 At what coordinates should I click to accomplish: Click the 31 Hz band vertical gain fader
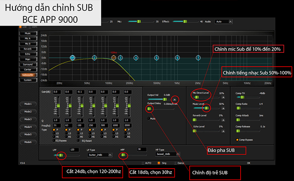click(58, 106)
